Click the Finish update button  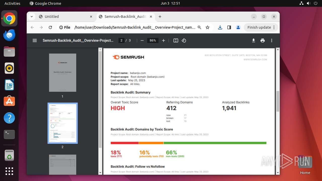pos(261,27)
